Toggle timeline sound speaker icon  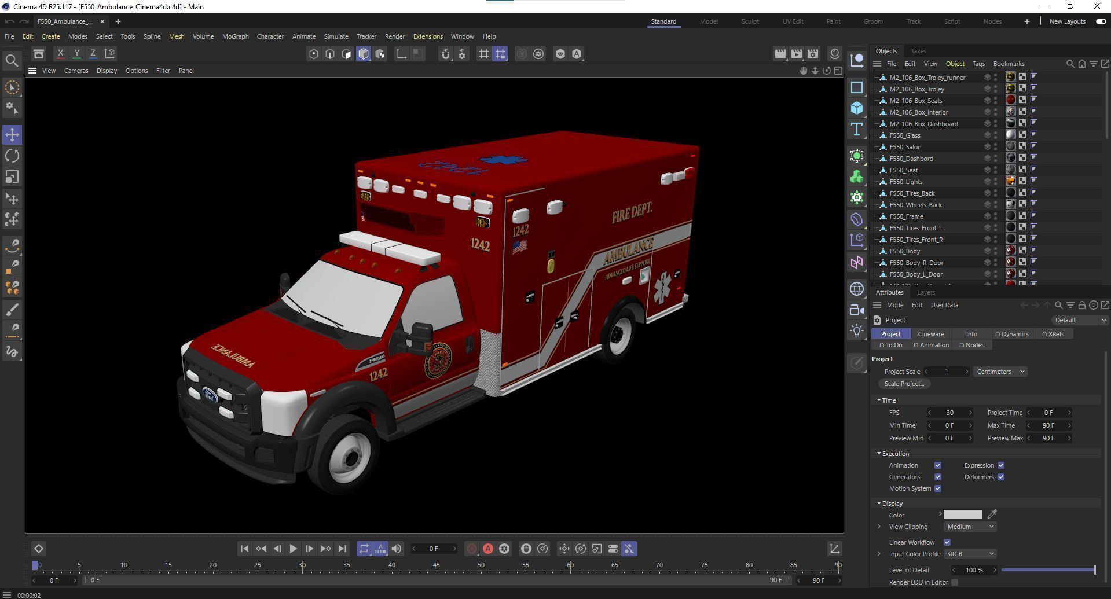pos(397,549)
